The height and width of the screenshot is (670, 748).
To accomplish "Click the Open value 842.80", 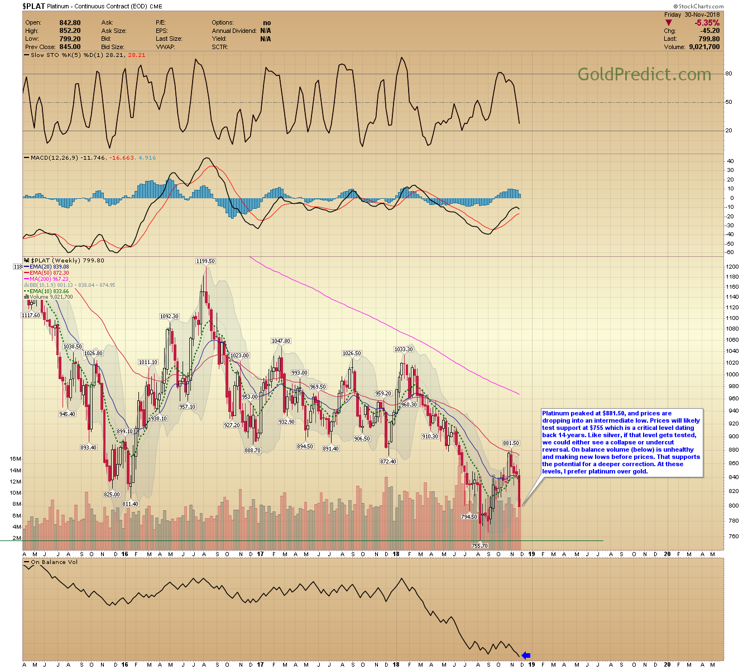I will pyautogui.click(x=70, y=23).
